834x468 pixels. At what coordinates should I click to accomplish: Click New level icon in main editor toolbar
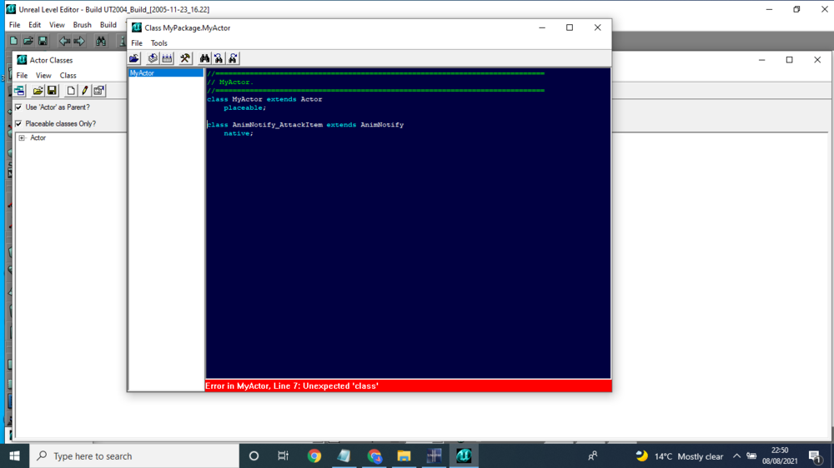tap(14, 41)
